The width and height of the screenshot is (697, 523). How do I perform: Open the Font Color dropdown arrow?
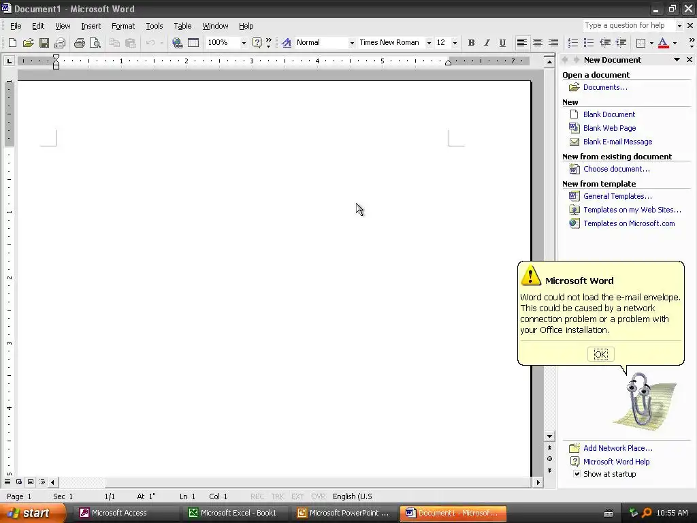pos(675,43)
